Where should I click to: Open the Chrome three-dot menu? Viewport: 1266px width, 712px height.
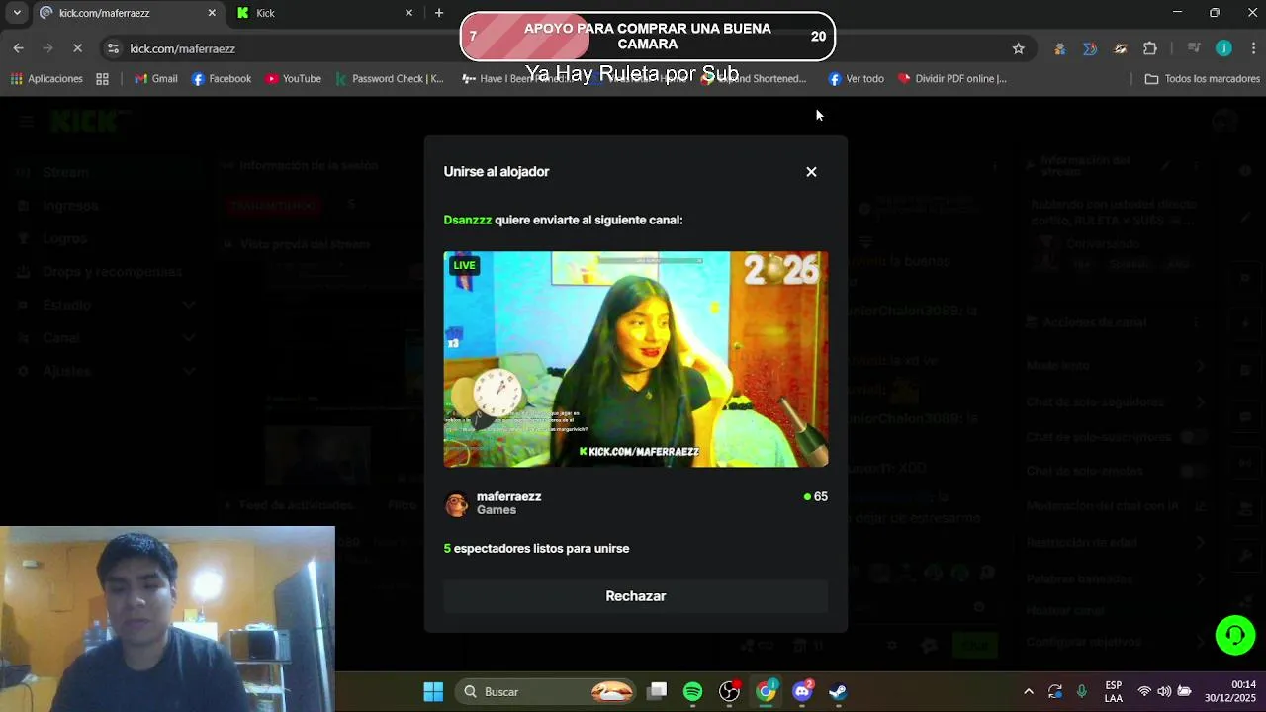1252,48
